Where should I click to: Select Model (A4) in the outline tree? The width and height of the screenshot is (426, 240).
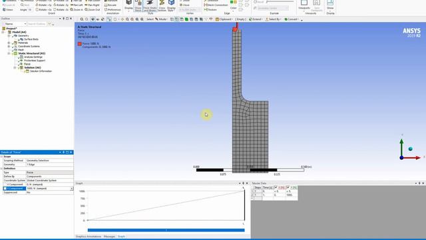19,32
